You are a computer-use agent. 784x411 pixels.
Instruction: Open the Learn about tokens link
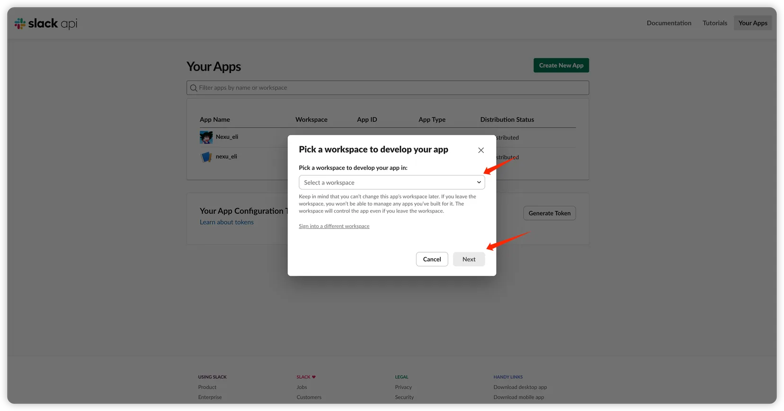click(226, 222)
